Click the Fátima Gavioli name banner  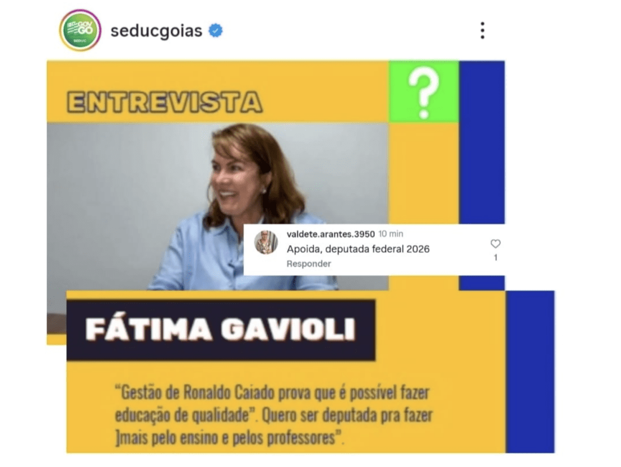pyautogui.click(x=221, y=330)
